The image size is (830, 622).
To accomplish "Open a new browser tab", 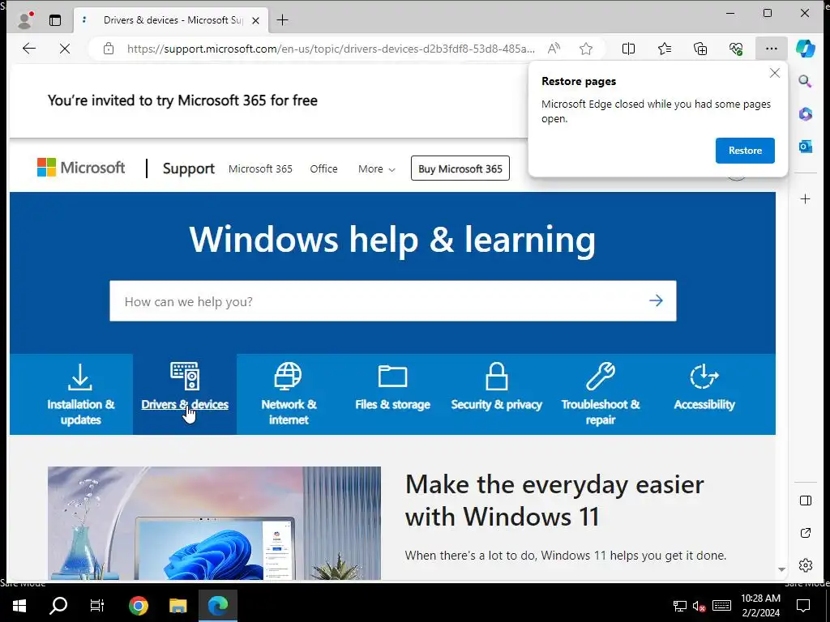I will (283, 20).
